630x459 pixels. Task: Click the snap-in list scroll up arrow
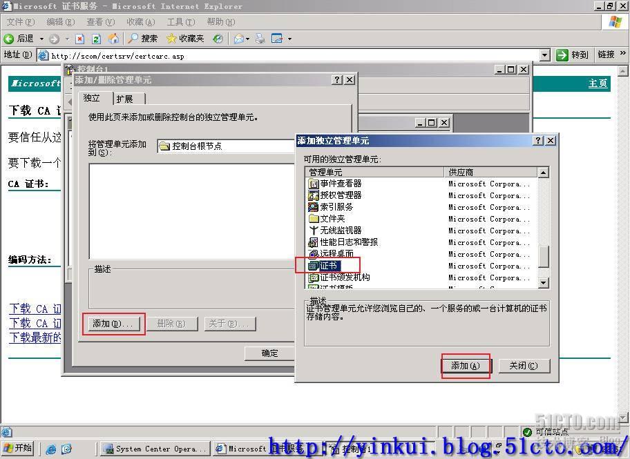[x=543, y=173]
